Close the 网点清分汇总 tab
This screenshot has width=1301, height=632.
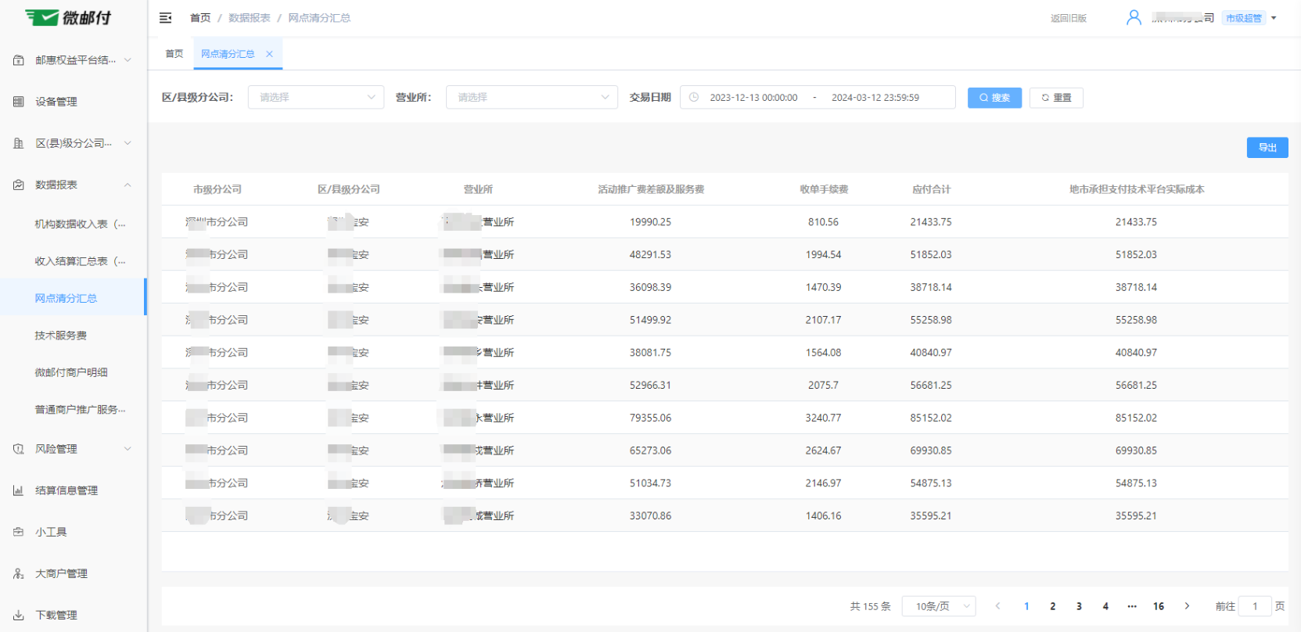(x=269, y=54)
